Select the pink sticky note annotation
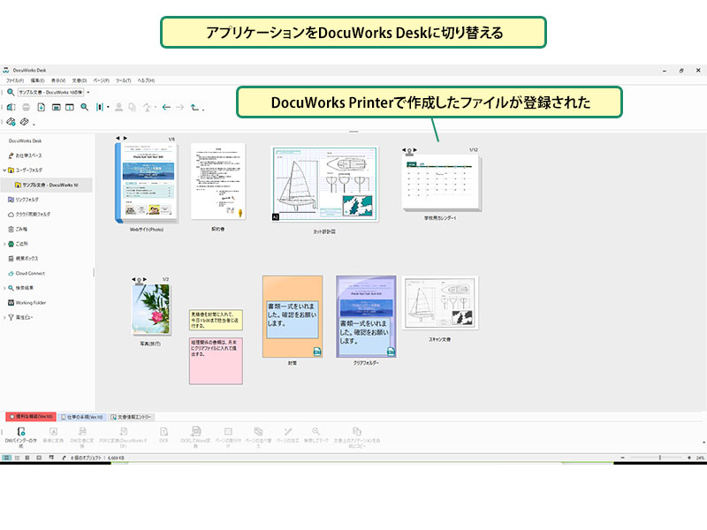The height and width of the screenshot is (530, 707). pyautogui.click(x=216, y=361)
